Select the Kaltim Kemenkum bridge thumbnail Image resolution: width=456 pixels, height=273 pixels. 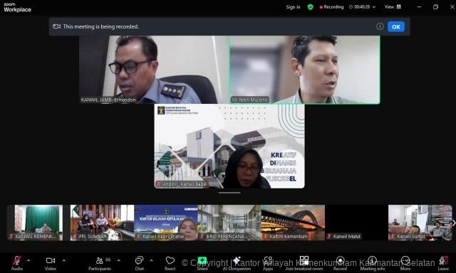tap(293, 223)
